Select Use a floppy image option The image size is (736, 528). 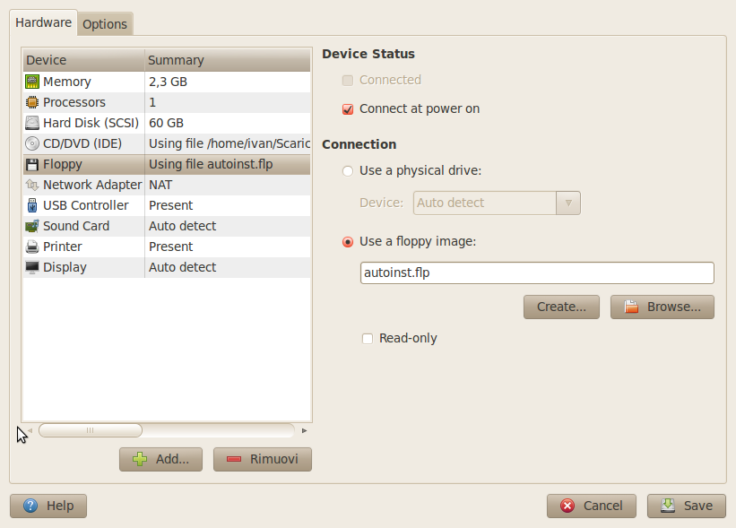[348, 242]
